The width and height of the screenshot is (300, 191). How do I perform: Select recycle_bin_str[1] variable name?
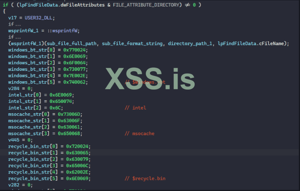(33, 153)
